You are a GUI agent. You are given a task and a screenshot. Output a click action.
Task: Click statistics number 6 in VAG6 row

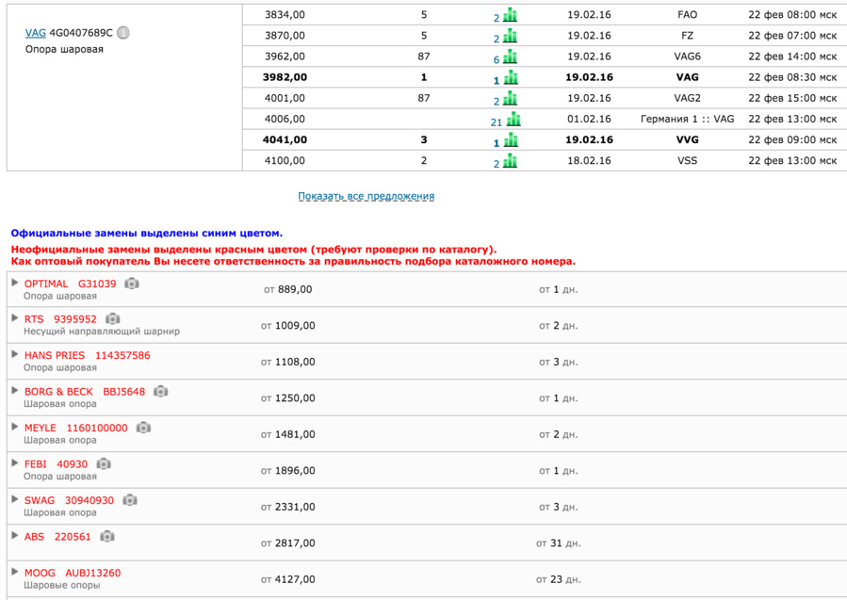pyautogui.click(x=497, y=59)
